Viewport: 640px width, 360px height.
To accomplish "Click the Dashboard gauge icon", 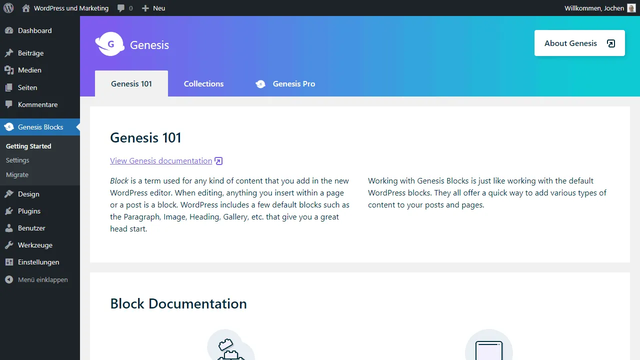I will (9, 30).
